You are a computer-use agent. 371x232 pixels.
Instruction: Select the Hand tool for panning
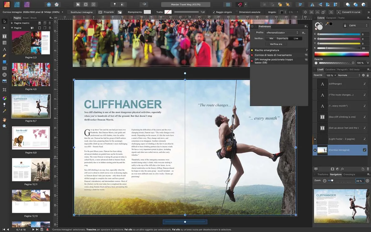coord(4,119)
